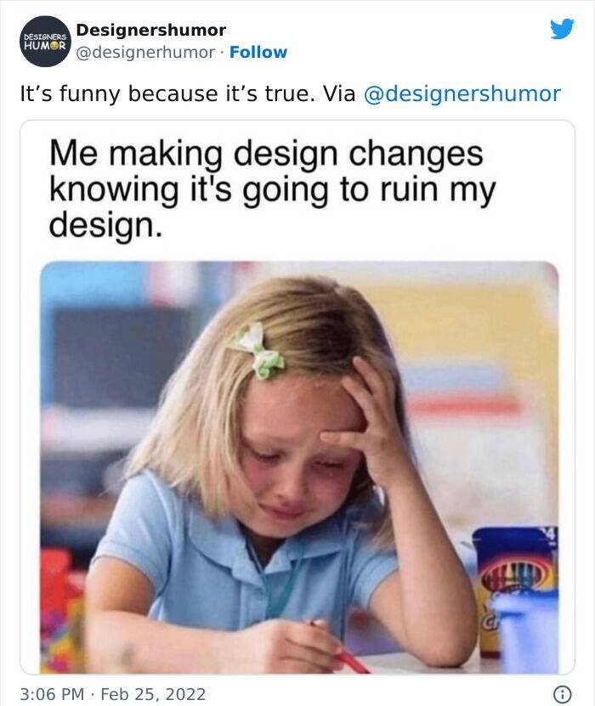Click the "Me making design changes" caption line

[266, 154]
